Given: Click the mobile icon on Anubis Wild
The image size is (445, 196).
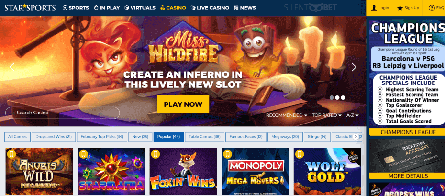Looking at the screenshot, I should pyautogui.click(x=11, y=154).
